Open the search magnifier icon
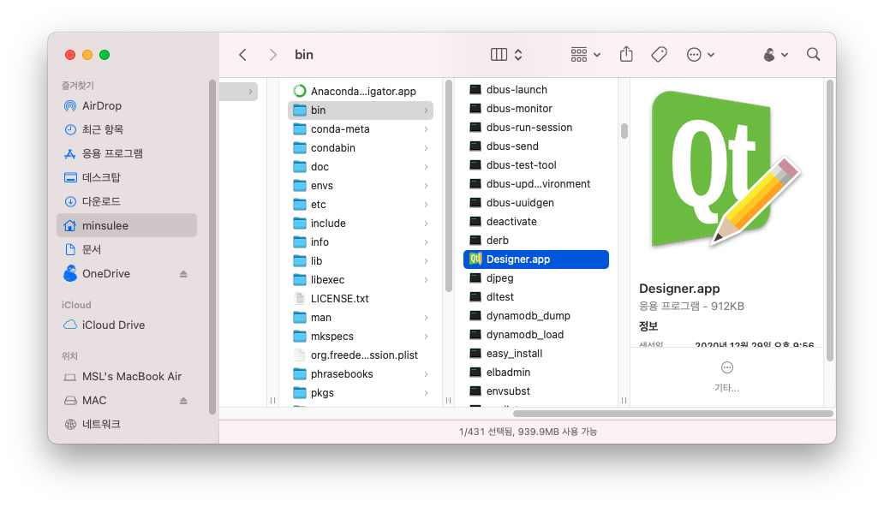This screenshot has width=884, height=507. (x=813, y=54)
